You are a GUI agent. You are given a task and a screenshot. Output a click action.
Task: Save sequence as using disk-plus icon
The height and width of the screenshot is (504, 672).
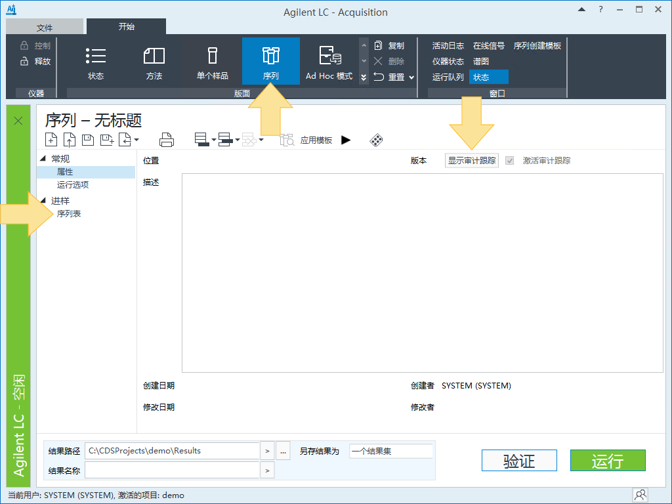[107, 140]
